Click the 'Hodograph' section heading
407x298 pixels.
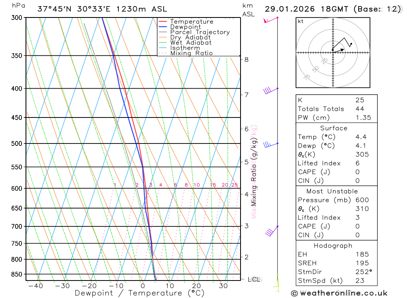[x=333, y=246]
